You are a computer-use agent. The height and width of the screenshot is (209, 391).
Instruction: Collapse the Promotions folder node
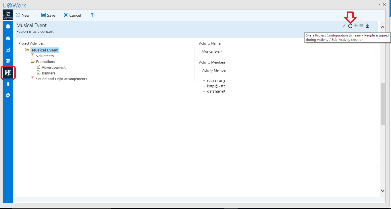(32, 62)
